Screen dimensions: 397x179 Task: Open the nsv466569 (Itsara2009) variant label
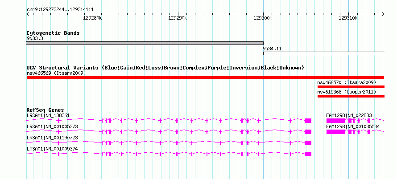[x=56, y=73]
